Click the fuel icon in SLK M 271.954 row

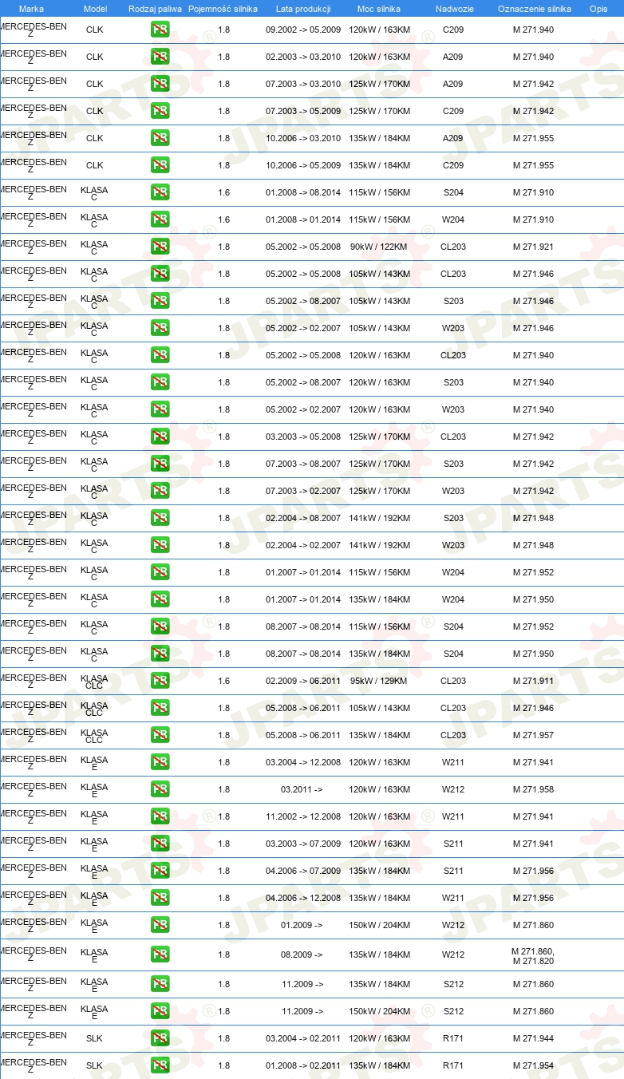click(x=160, y=1065)
